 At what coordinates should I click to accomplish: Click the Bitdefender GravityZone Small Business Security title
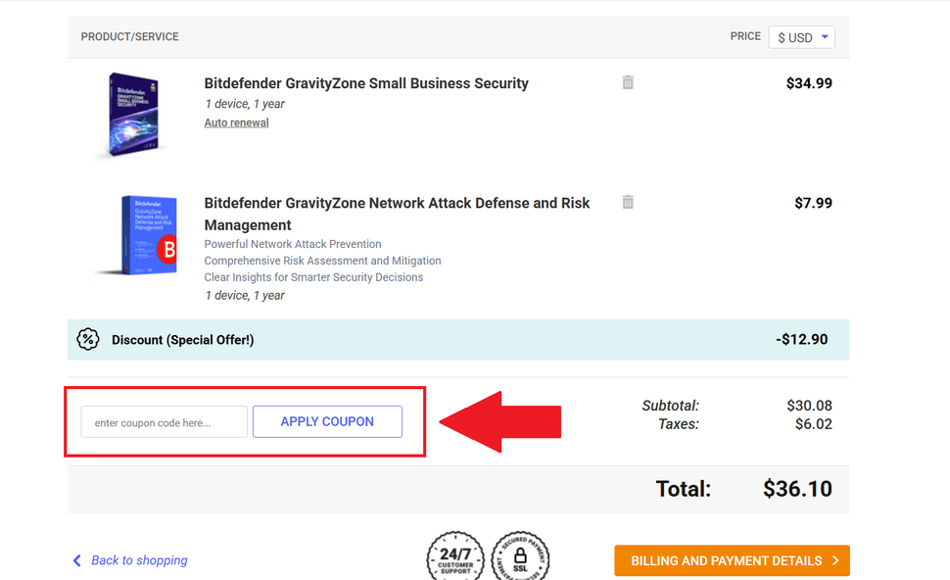tap(365, 83)
